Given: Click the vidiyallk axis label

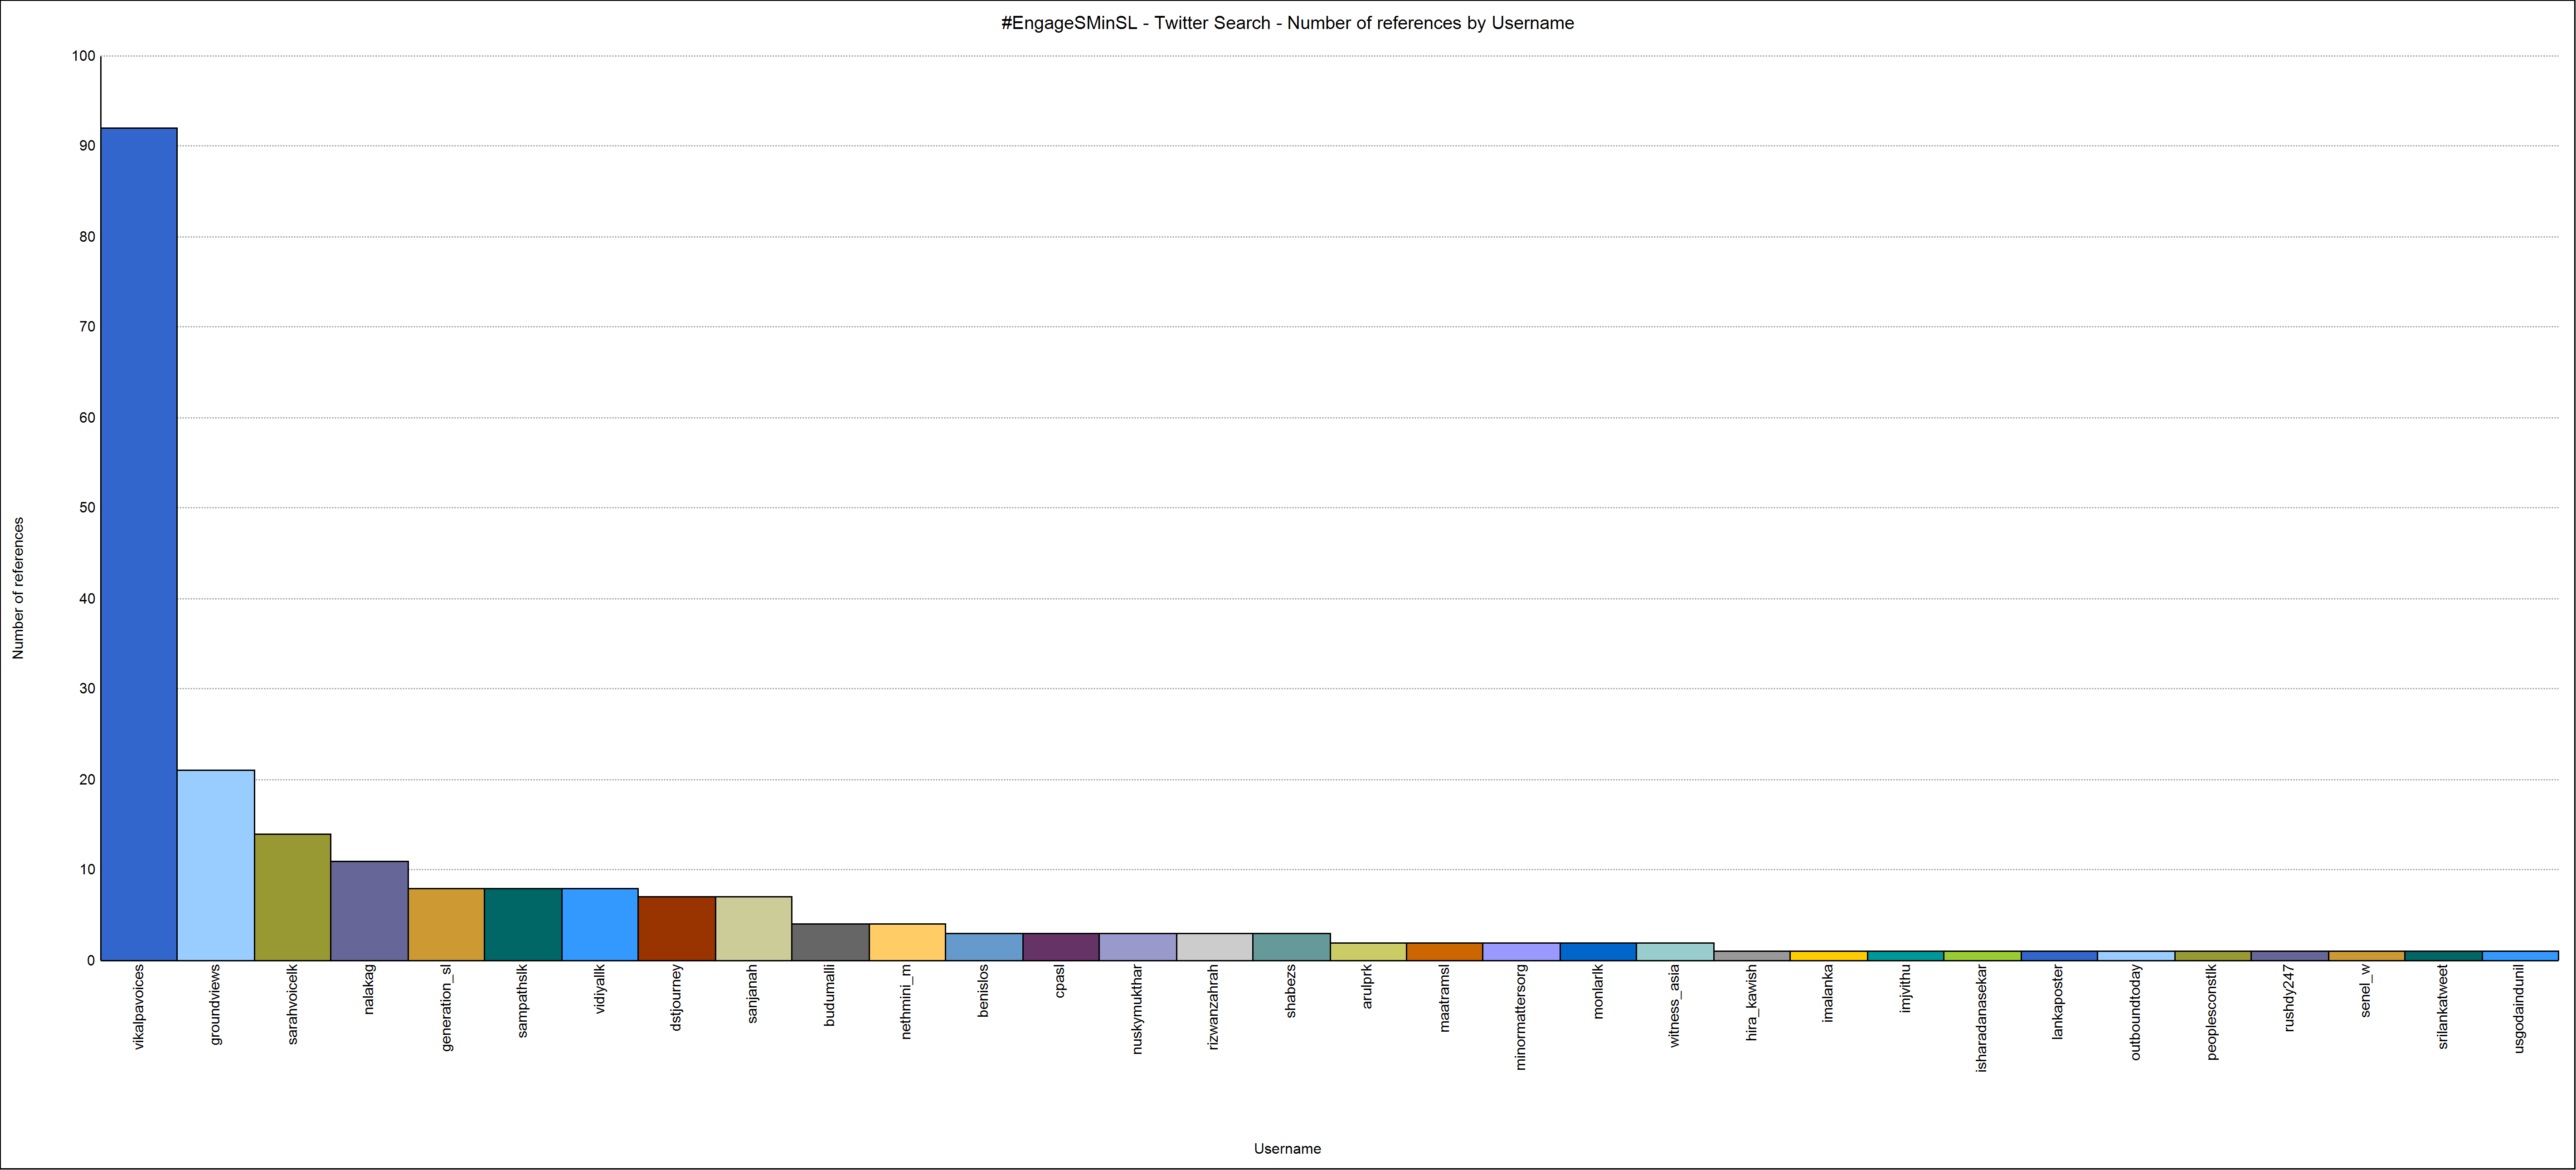Looking at the screenshot, I should click(600, 989).
